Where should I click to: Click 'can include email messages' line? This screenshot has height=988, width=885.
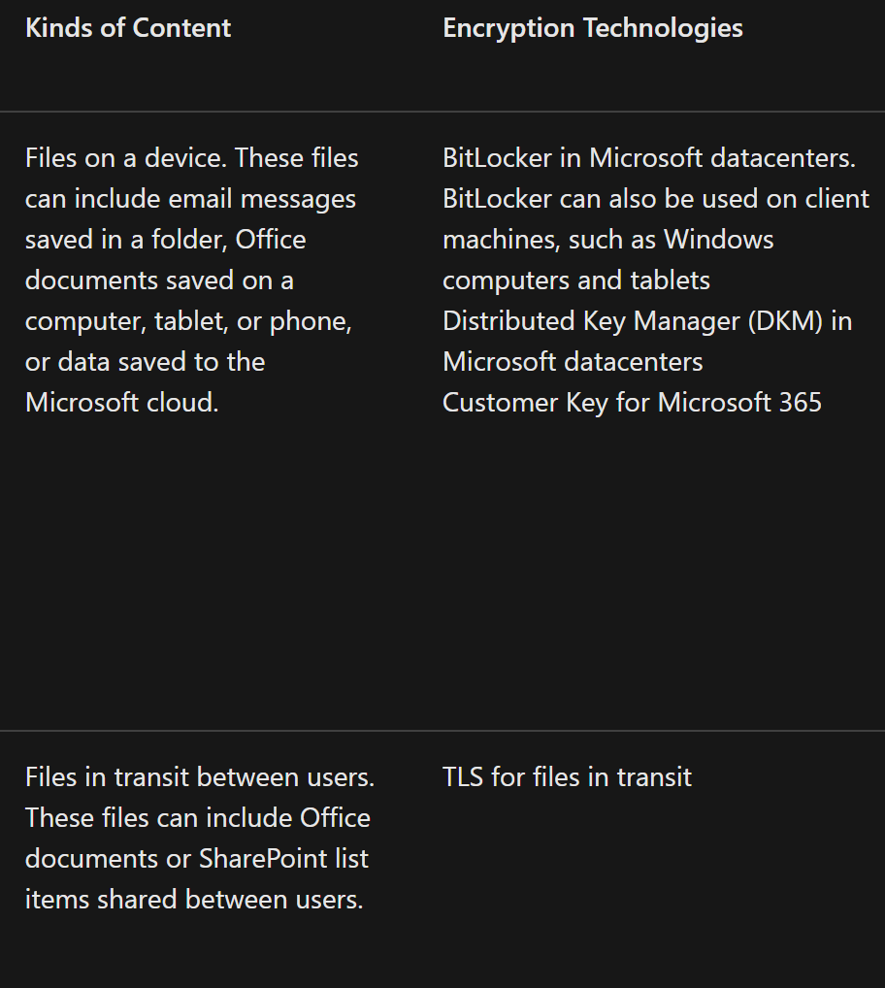tap(190, 199)
